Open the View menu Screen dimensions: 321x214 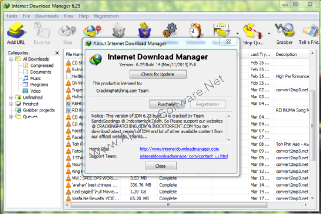coord(68,16)
